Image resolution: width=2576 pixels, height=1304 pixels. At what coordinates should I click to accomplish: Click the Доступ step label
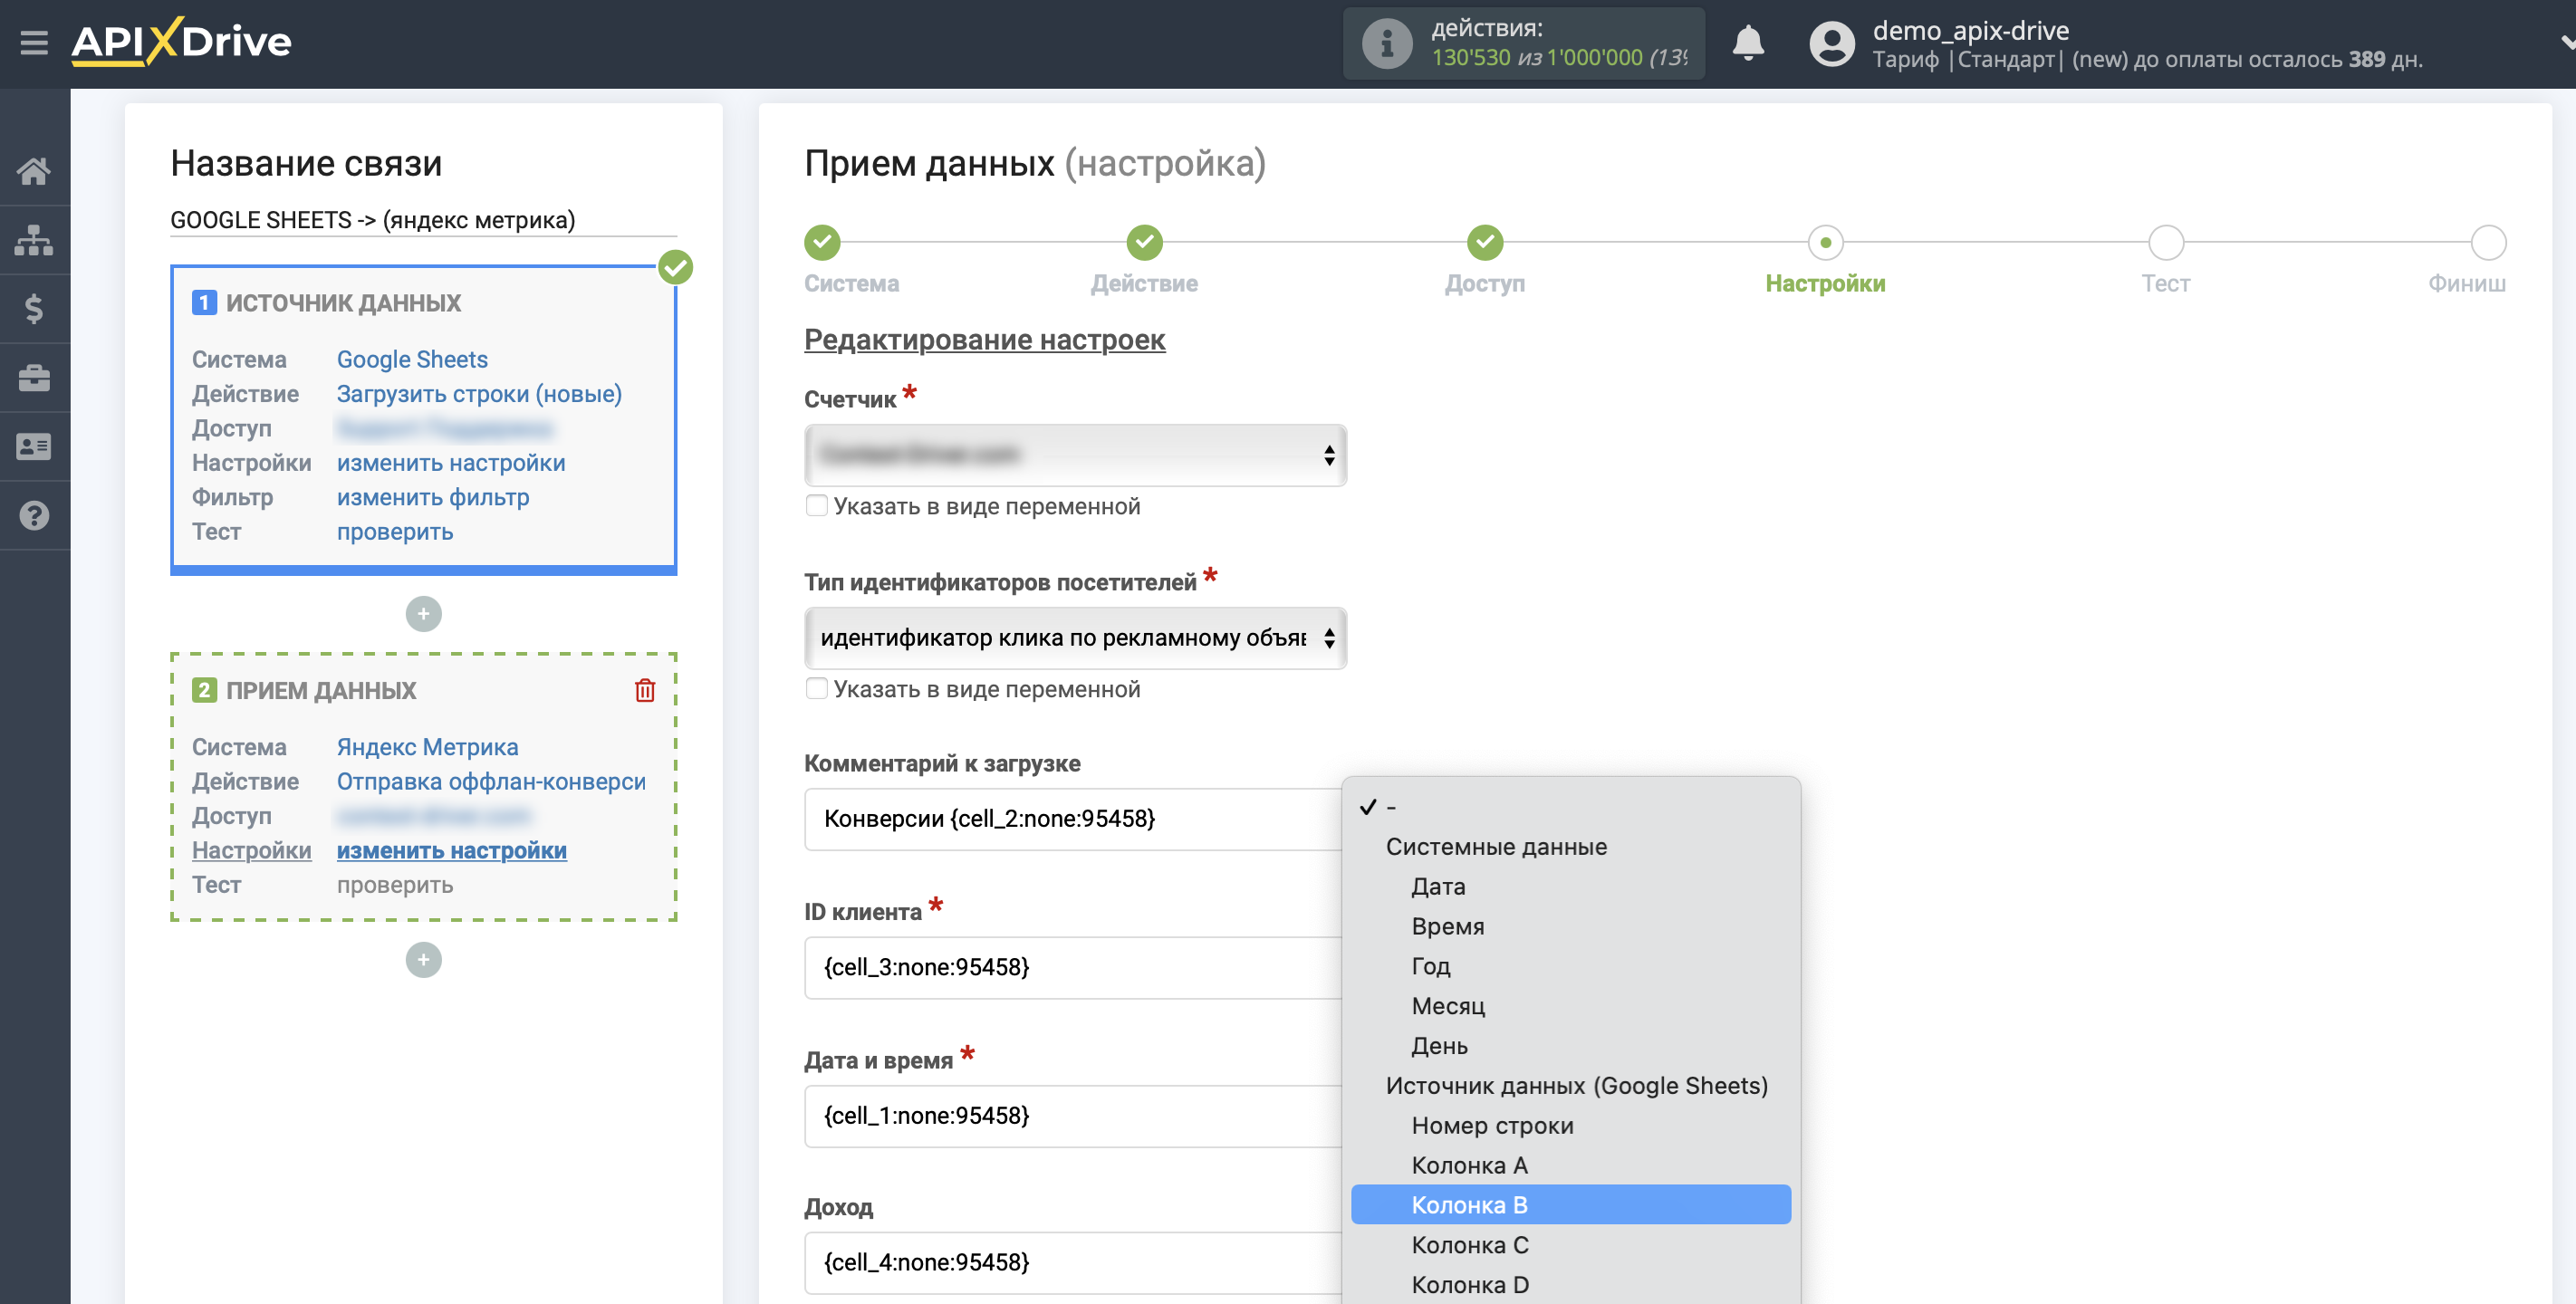[x=1485, y=284]
